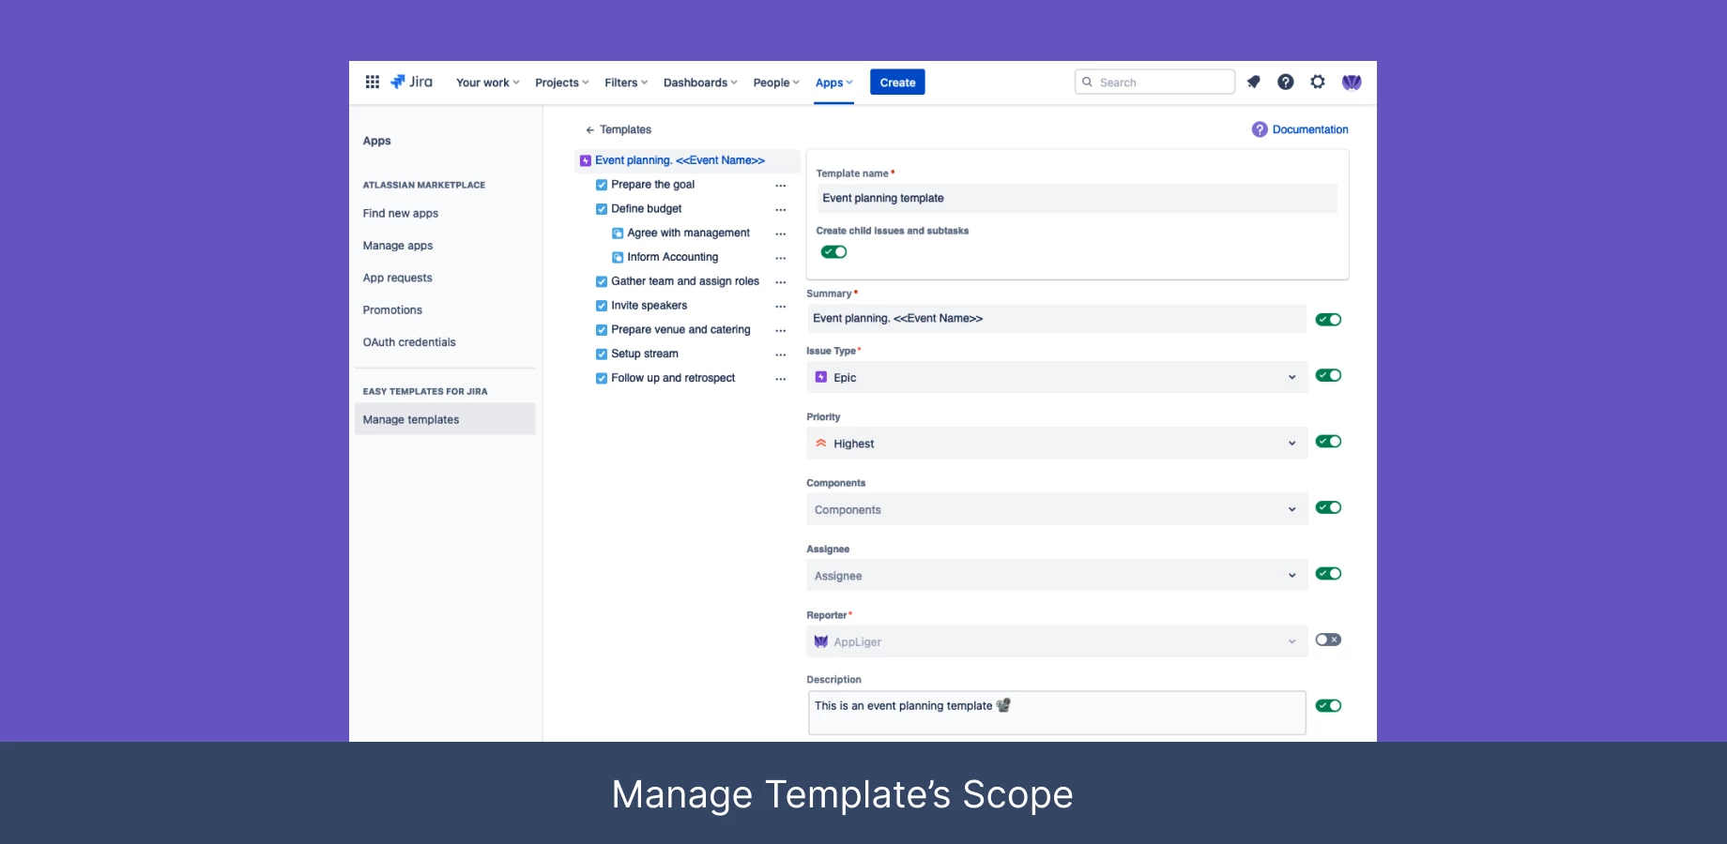
Task: Open the Assignee dropdown
Action: 1056,576
